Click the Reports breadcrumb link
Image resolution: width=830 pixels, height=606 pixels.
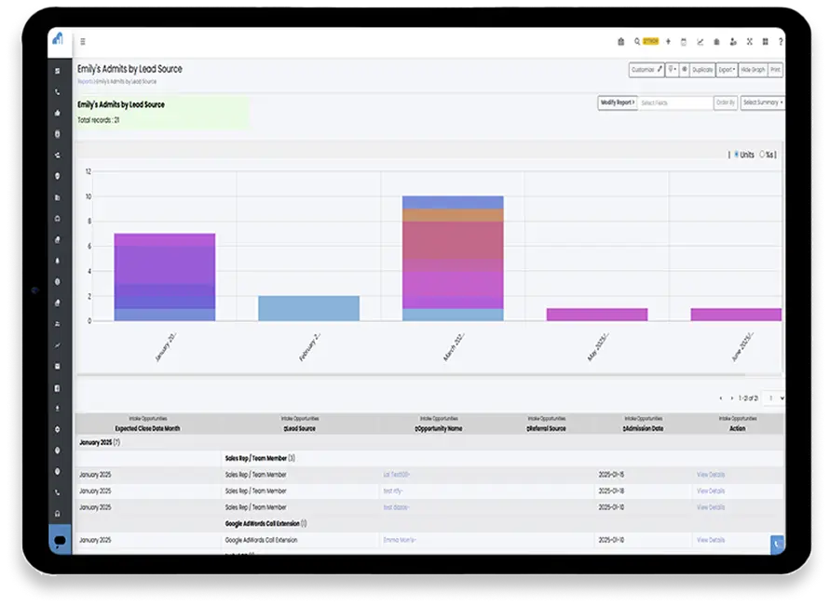point(85,81)
